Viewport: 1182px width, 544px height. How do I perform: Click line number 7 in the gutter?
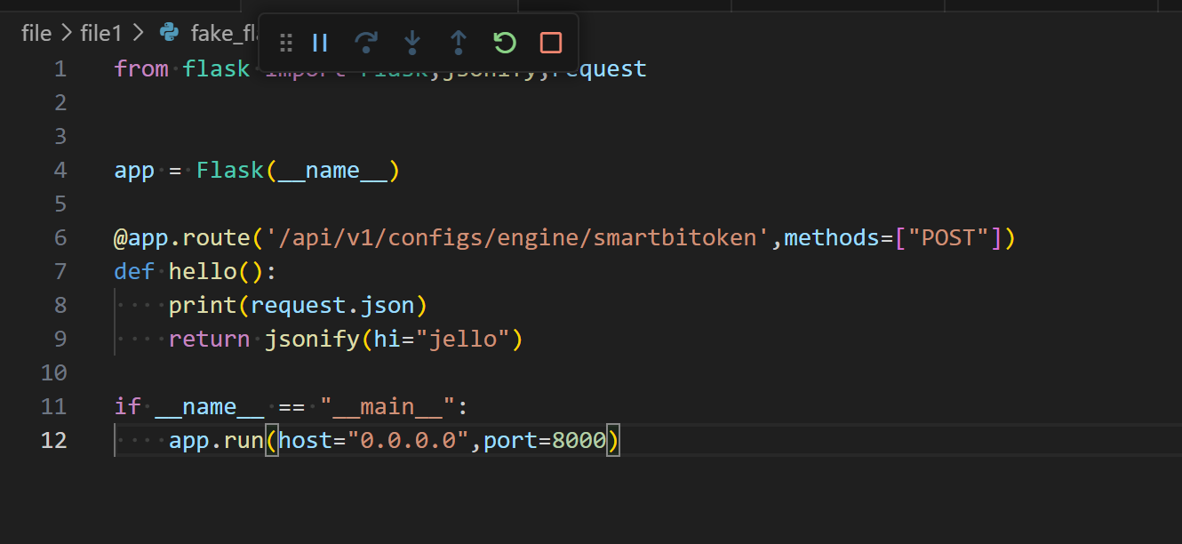coord(60,271)
